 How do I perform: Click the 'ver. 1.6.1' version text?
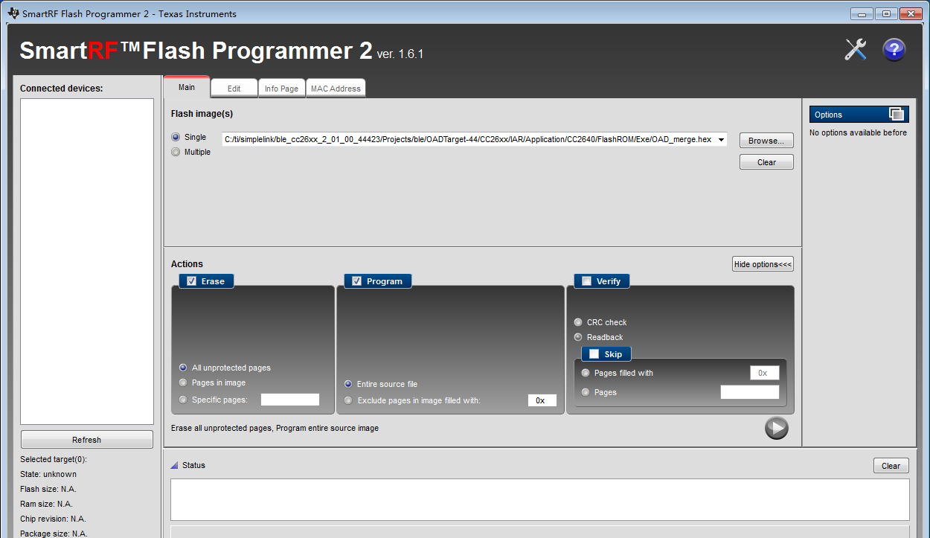tap(400, 54)
